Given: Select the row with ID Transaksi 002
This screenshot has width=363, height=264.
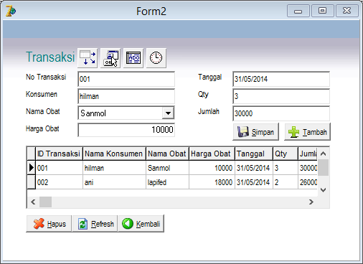Looking at the screenshot, I should click(172, 182).
